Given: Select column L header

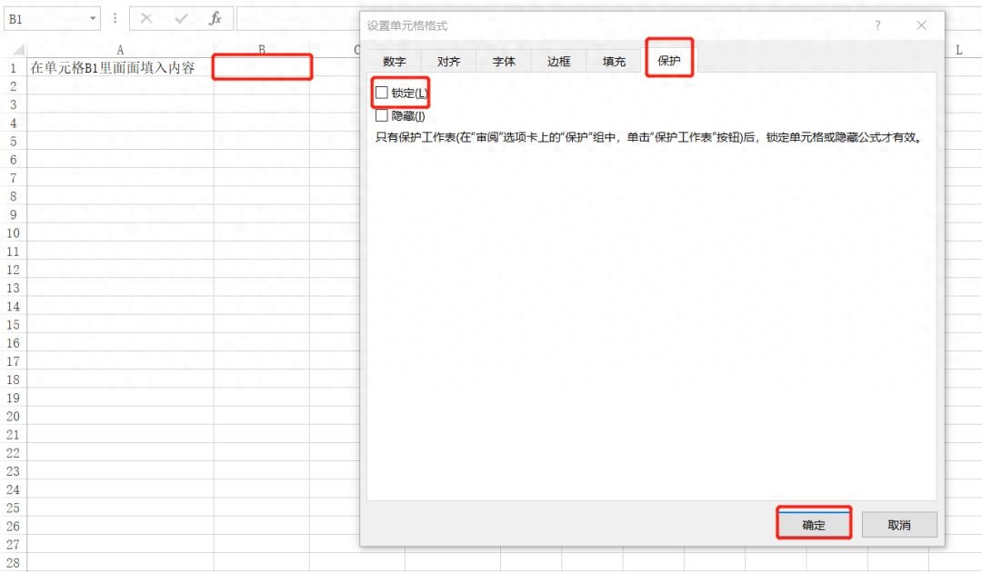Looking at the screenshot, I should click(959, 50).
